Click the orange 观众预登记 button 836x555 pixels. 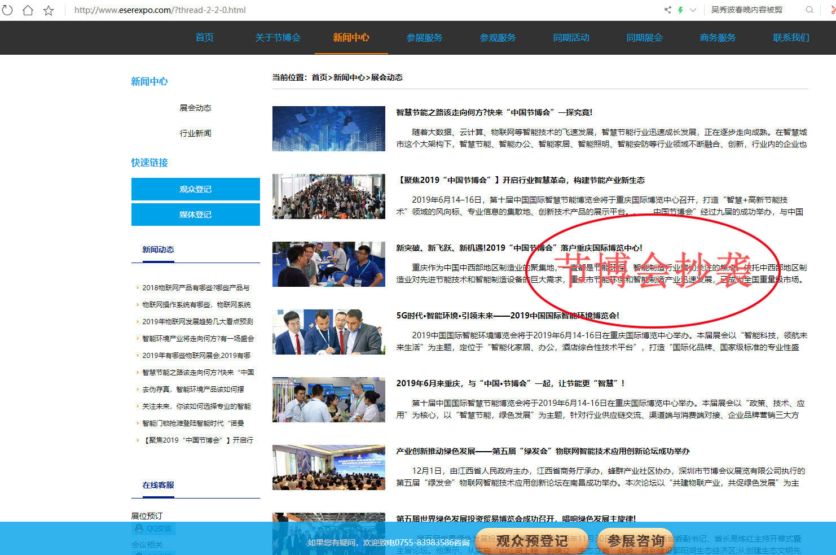click(x=532, y=541)
